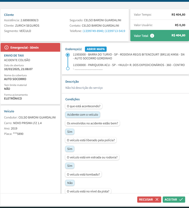Call the phone number (13)99749-8940

tap(93, 31)
